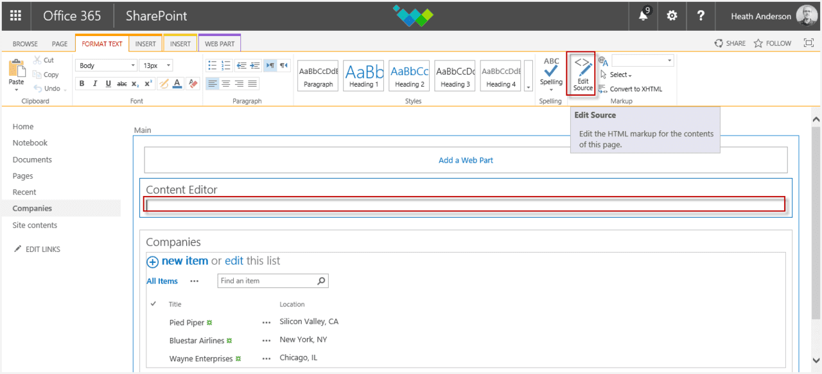The height and width of the screenshot is (374, 822).
Task: Open the Office 365 app launcher grid
Action: pyautogui.click(x=15, y=16)
